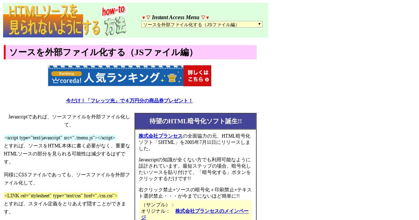Open the Instant Access Menu dropdown

[202, 24]
